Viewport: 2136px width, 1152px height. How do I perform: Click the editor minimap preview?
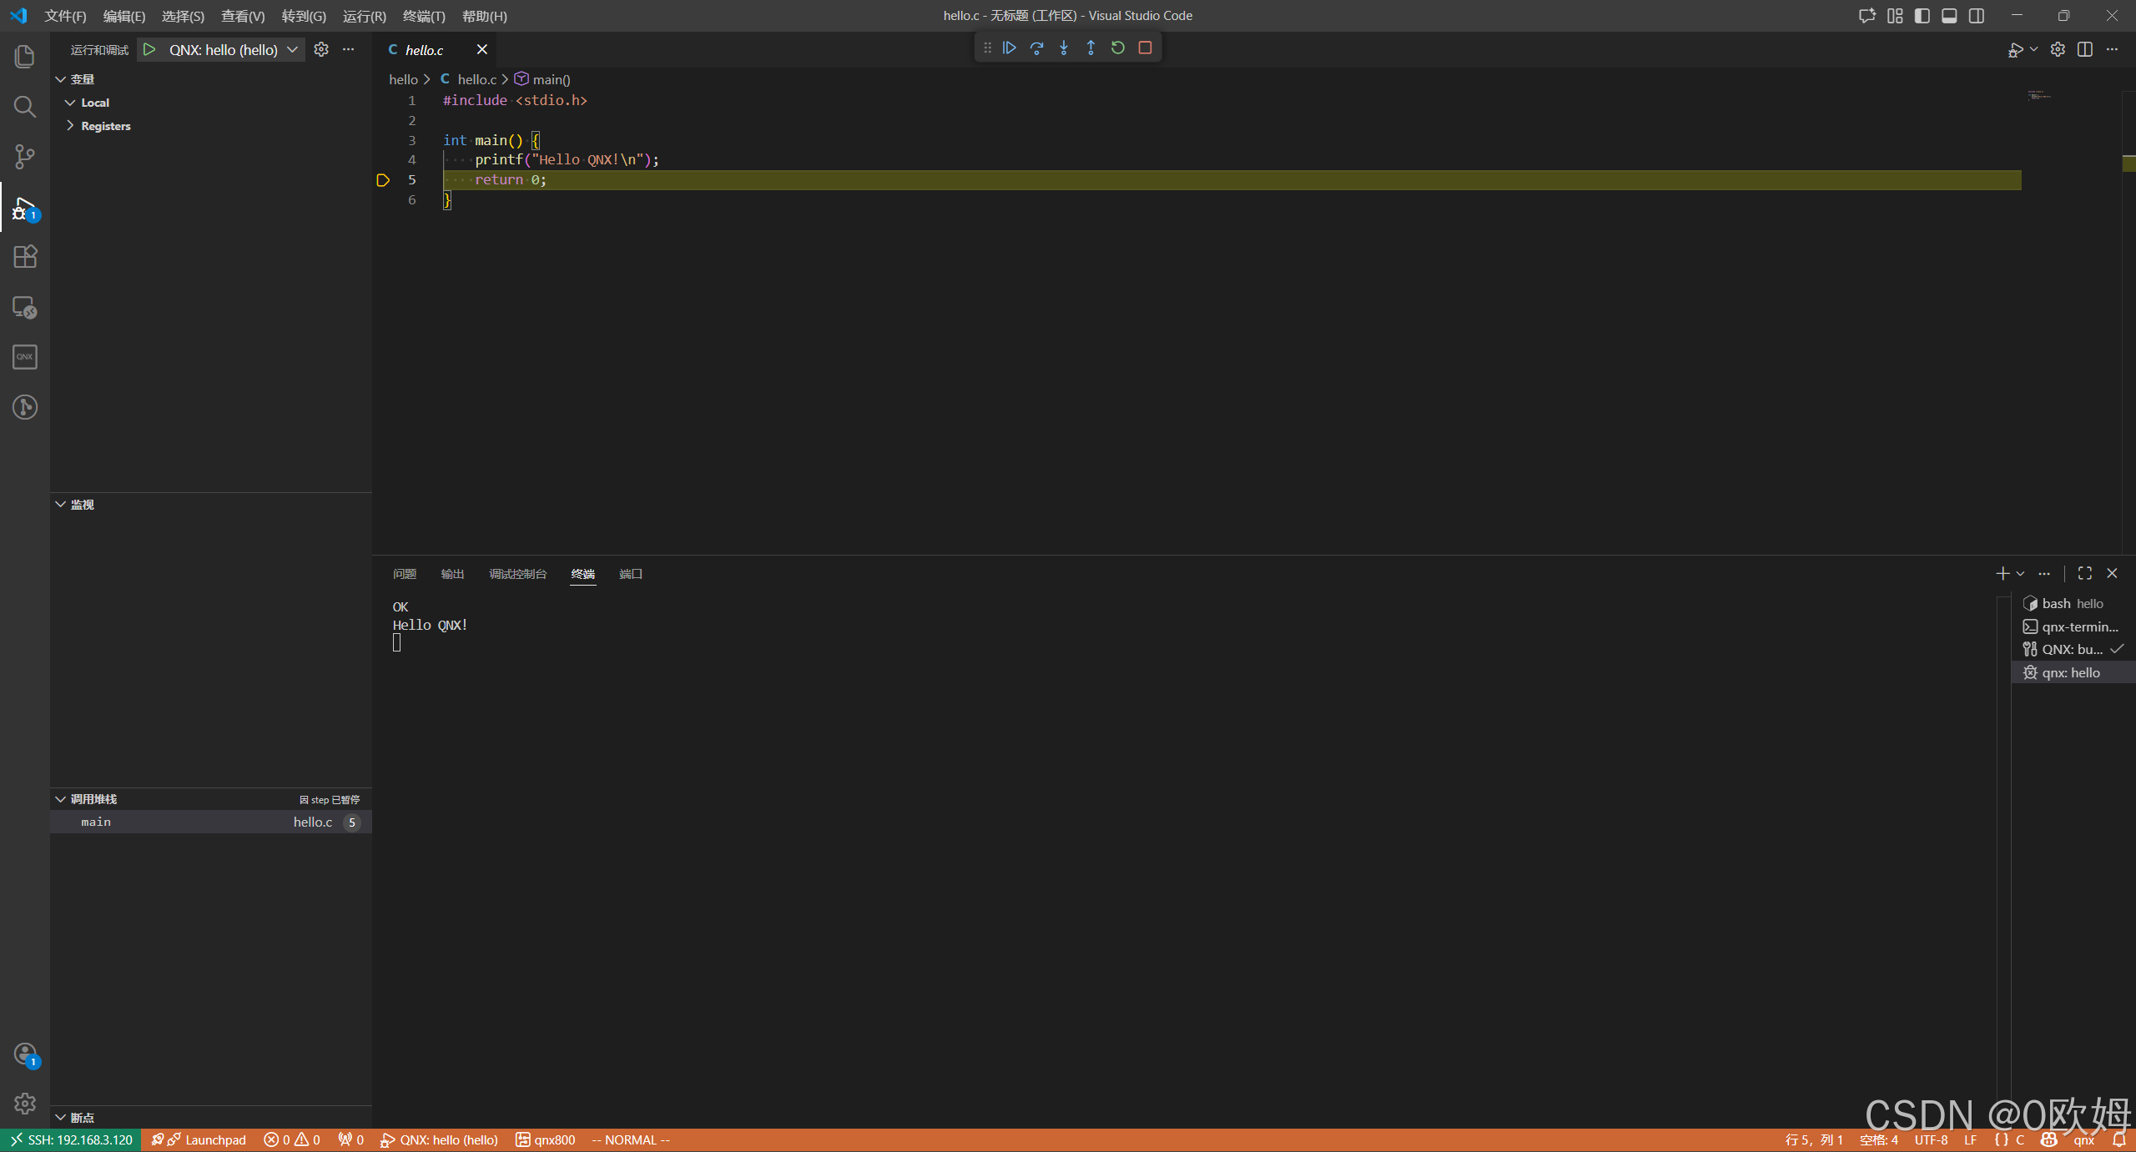pyautogui.click(x=2039, y=96)
